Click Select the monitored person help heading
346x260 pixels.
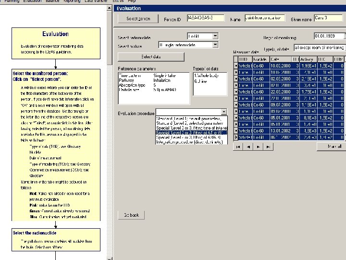coord(40,76)
